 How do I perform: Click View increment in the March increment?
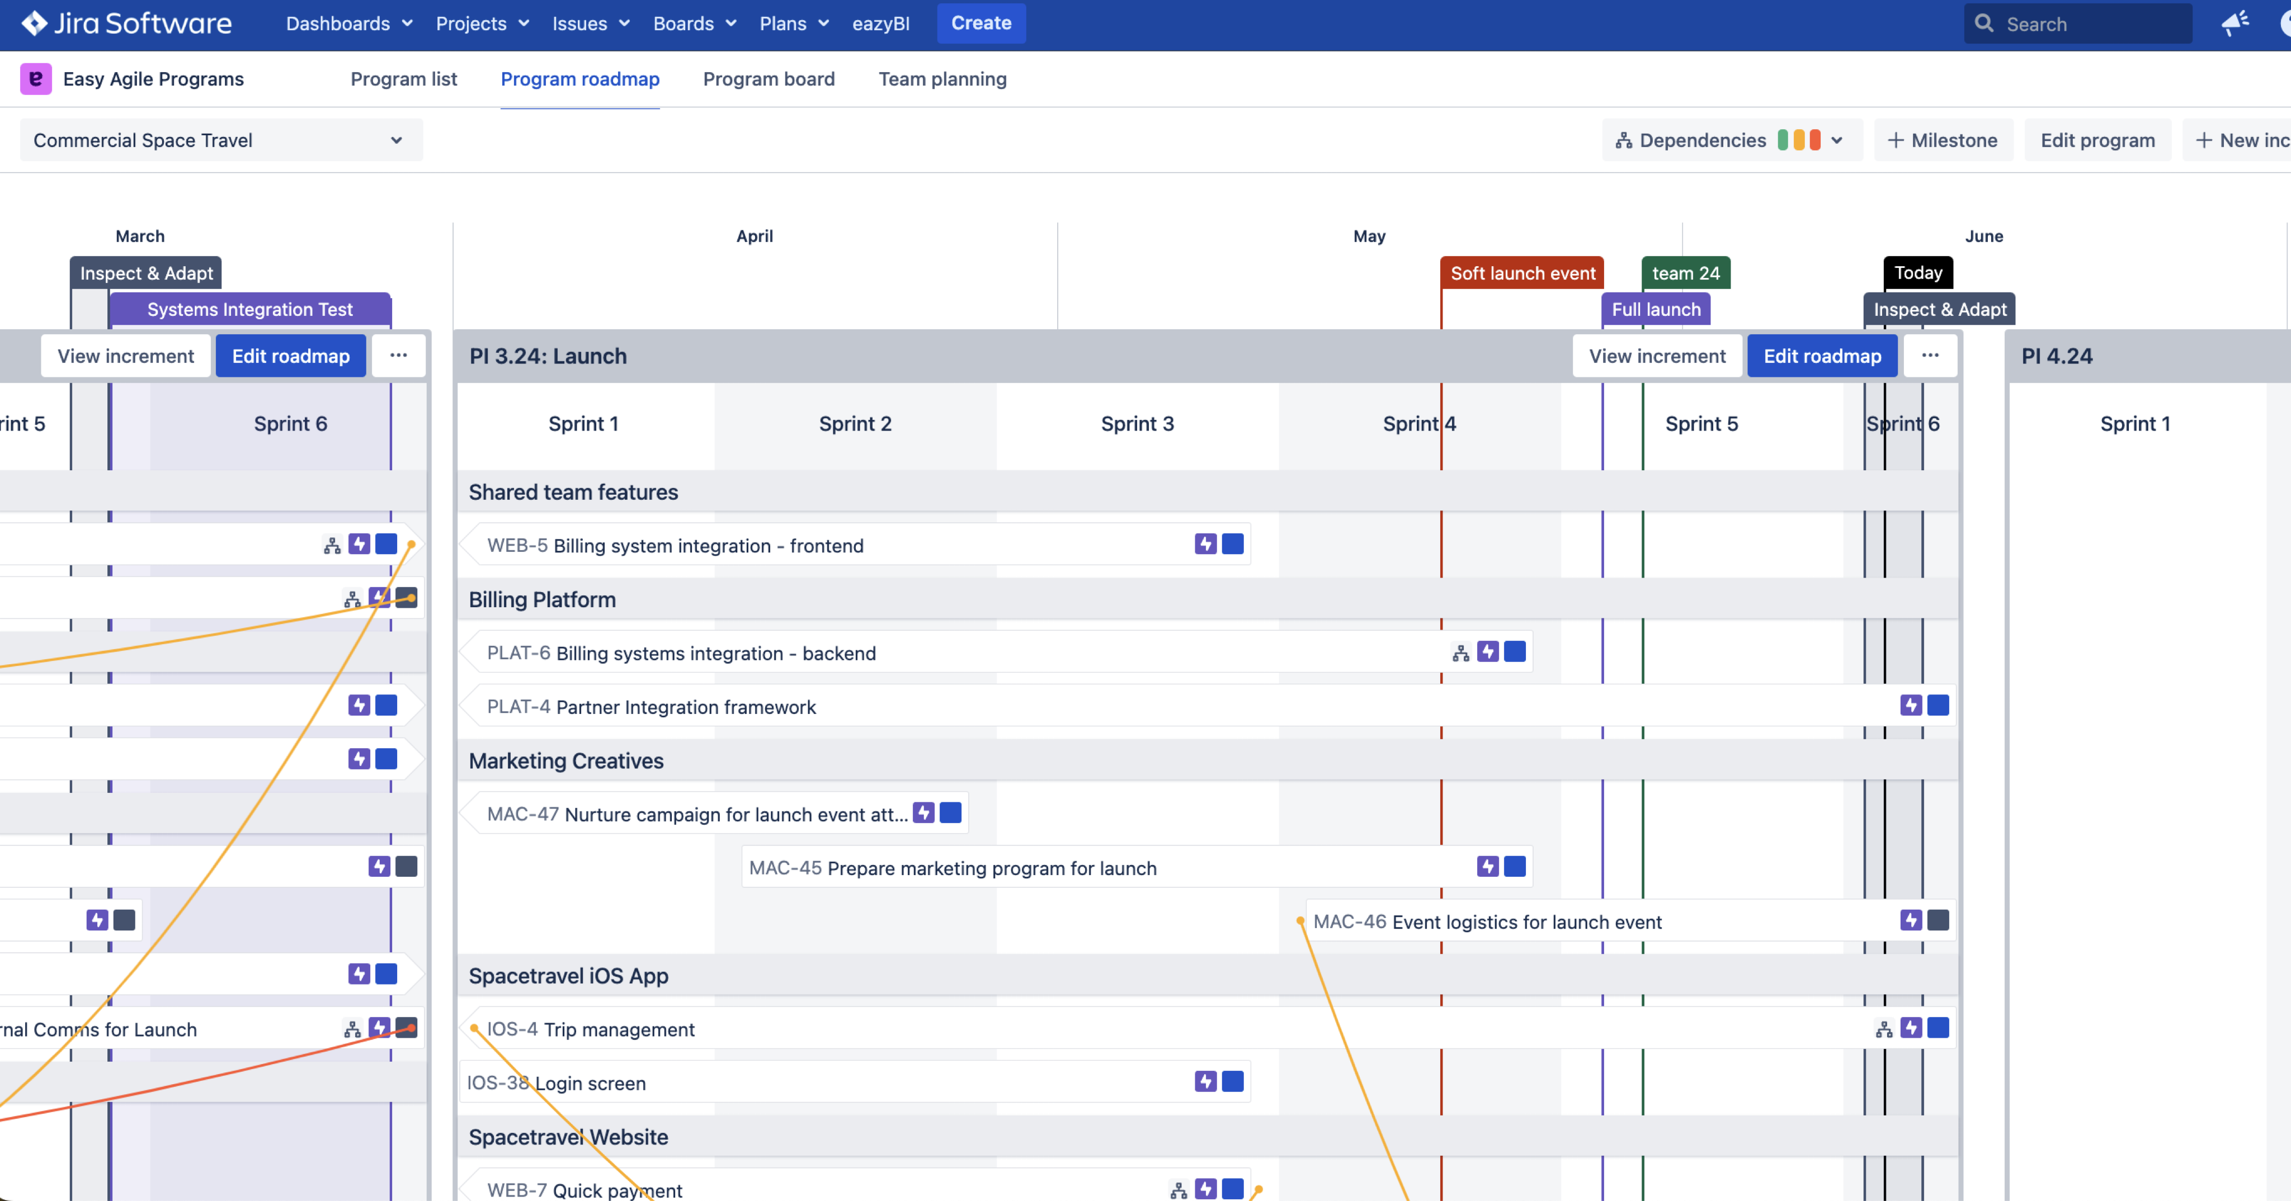pos(125,356)
